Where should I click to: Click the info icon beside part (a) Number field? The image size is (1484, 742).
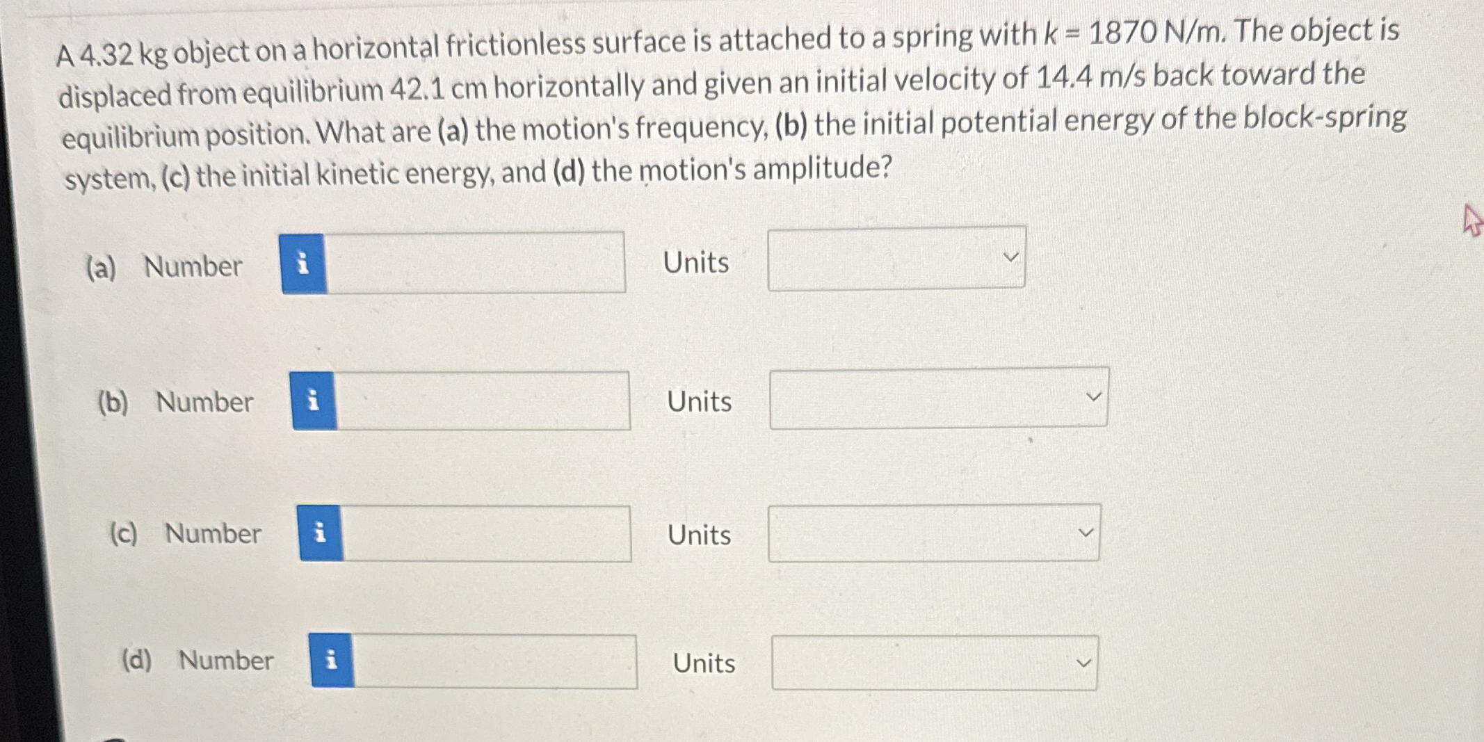coord(303,264)
